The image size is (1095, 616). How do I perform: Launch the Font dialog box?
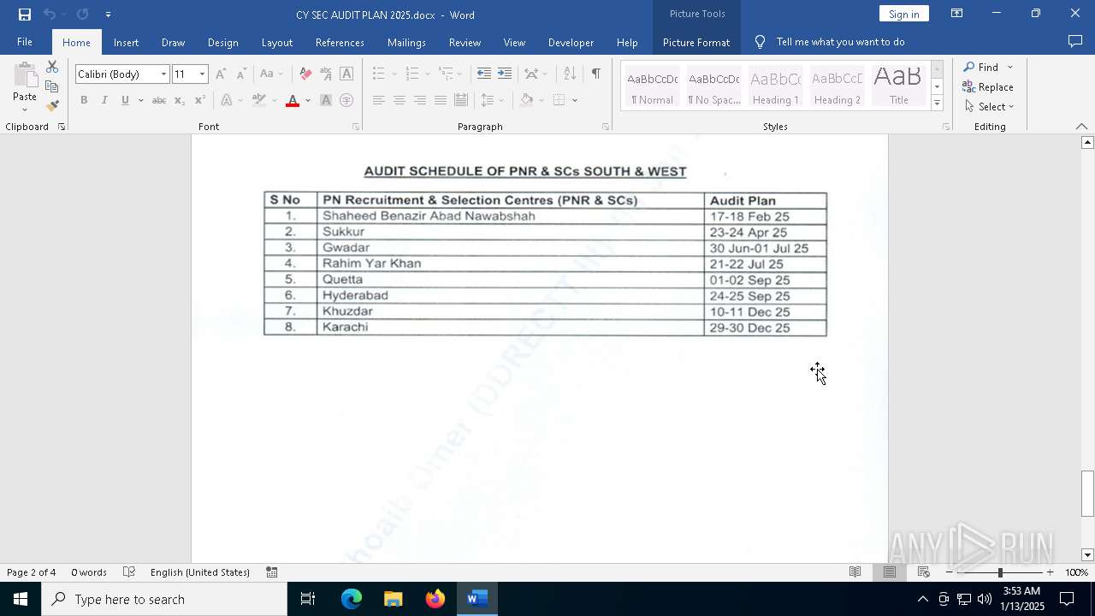coord(355,127)
